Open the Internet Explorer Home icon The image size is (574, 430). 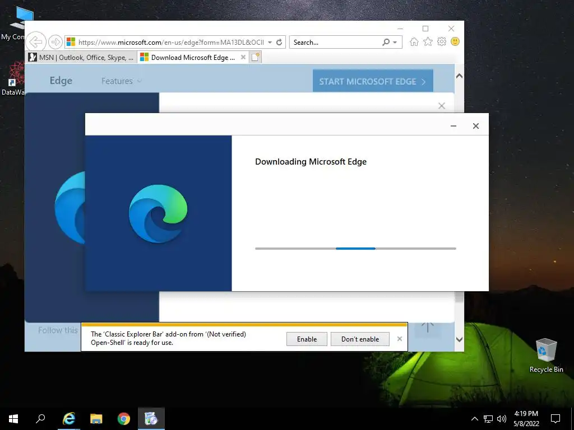[414, 41]
